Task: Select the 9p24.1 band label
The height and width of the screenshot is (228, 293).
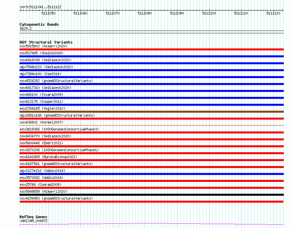Action: tap(26, 28)
